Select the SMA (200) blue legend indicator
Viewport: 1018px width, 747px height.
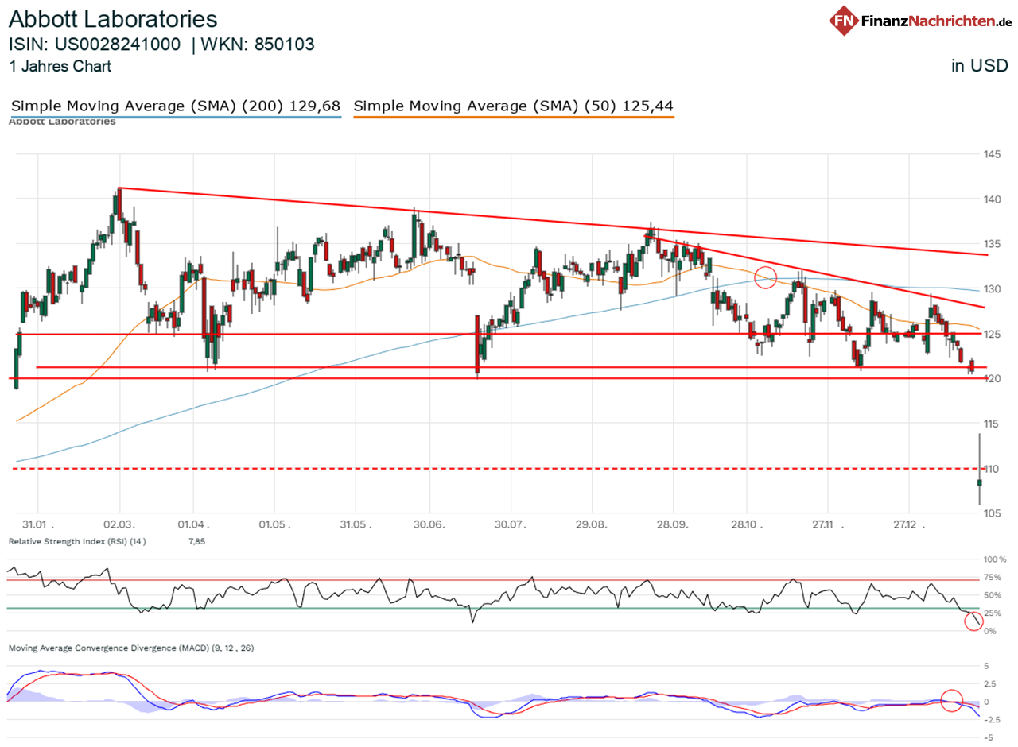173,106
